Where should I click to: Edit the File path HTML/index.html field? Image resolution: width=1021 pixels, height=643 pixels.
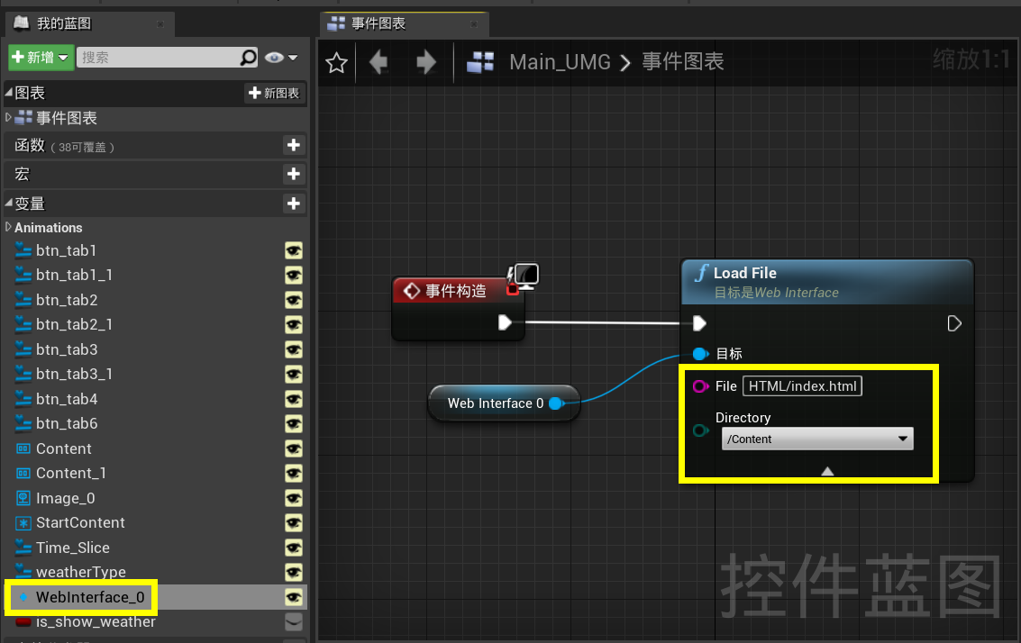click(x=802, y=386)
